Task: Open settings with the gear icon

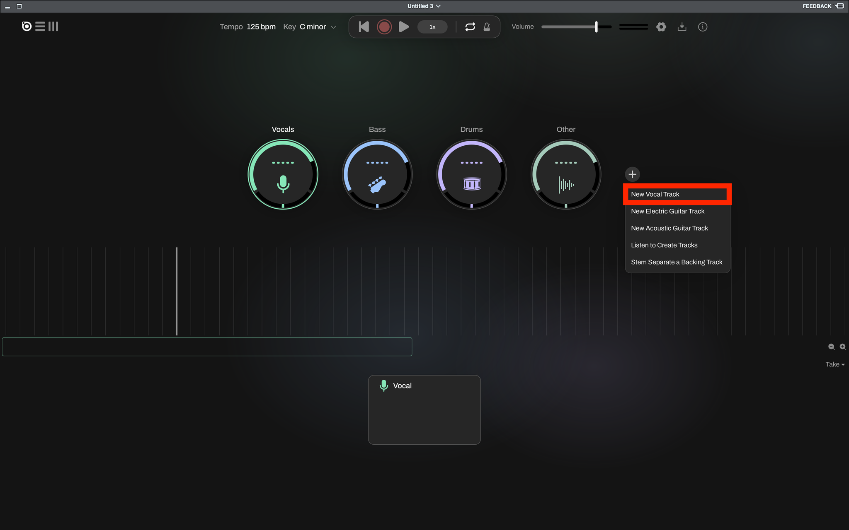Action: 661,27
